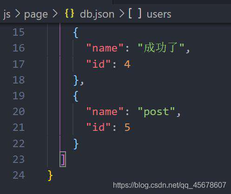Click line number 24 in gutter
Viewport: 231px width, 194px height.
coord(19,175)
